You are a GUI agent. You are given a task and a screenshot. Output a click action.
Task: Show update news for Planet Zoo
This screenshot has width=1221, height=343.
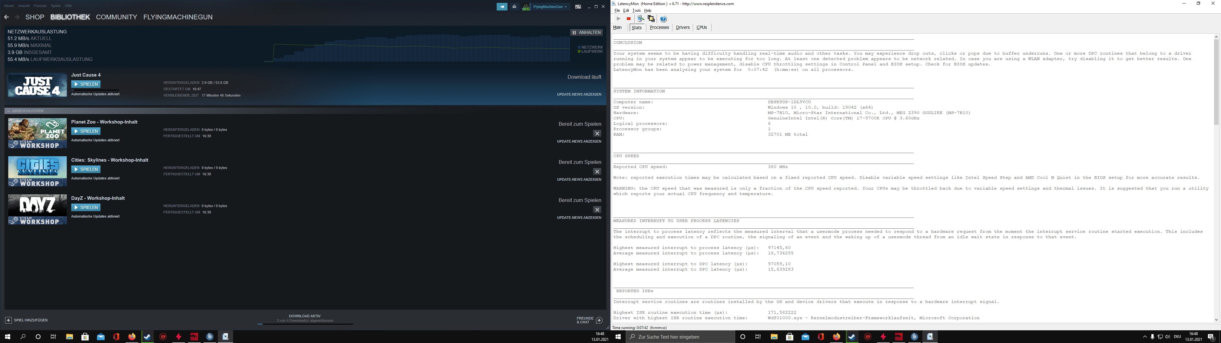[x=579, y=141]
